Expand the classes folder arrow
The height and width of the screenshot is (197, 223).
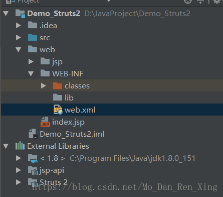(x=44, y=86)
